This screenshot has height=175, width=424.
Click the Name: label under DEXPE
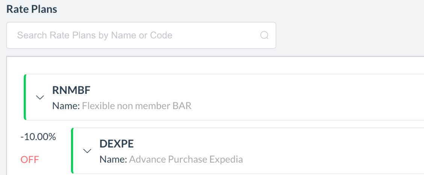tap(113, 160)
